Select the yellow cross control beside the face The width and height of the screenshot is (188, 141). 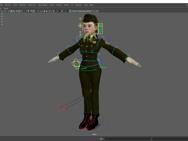(80, 25)
